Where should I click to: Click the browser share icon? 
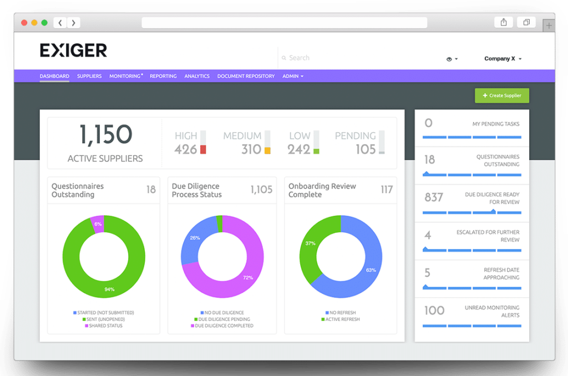click(x=504, y=22)
